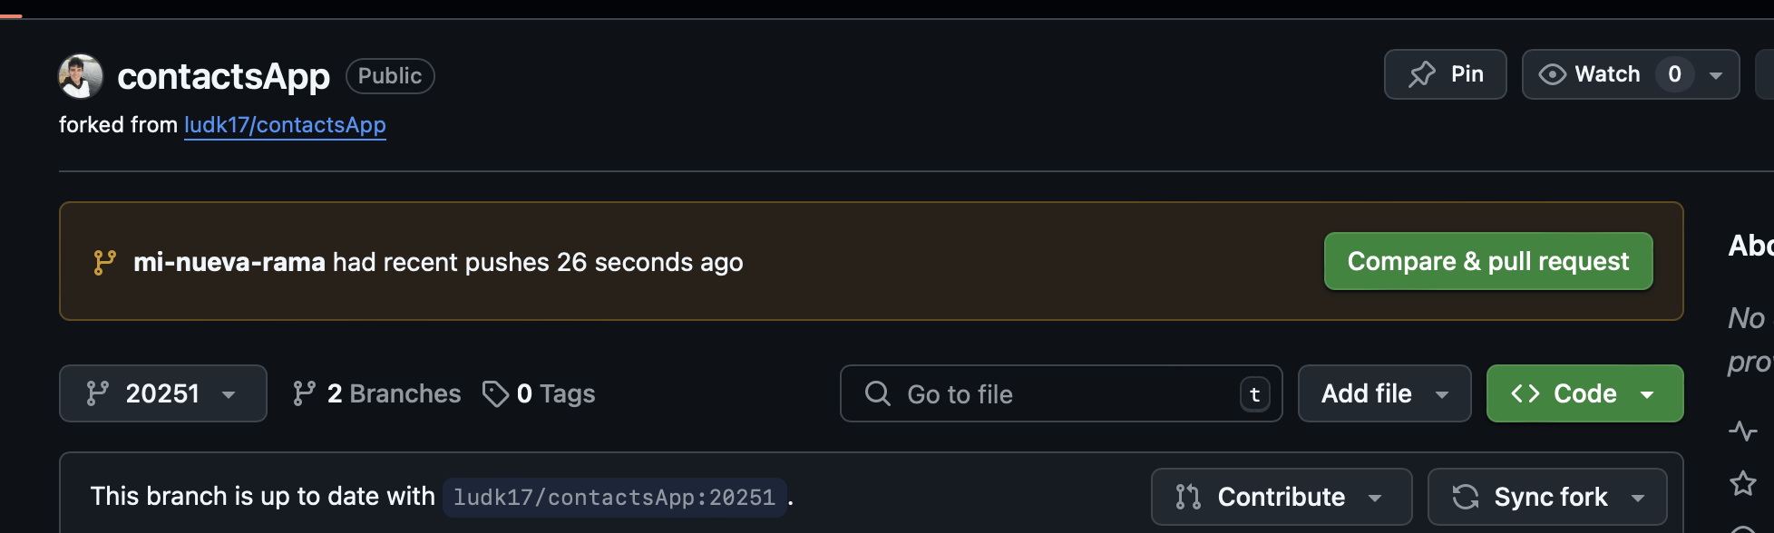Click the user avatar next to contactsApp
Viewport: 1774px width, 533px height.
pyautogui.click(x=81, y=76)
